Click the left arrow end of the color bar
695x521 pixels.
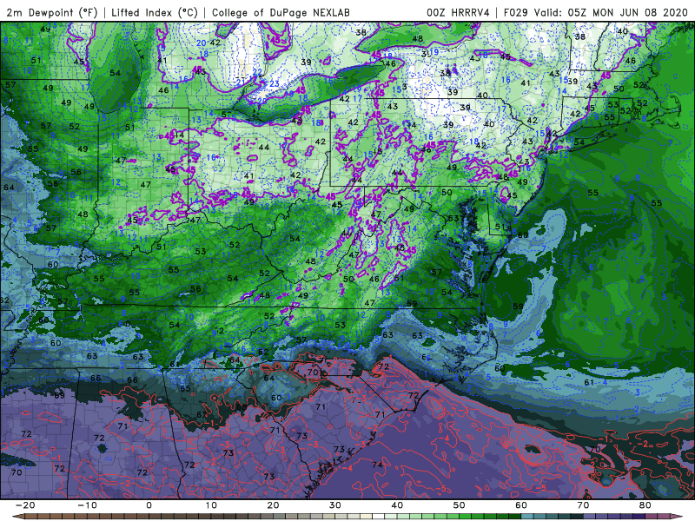(17, 517)
